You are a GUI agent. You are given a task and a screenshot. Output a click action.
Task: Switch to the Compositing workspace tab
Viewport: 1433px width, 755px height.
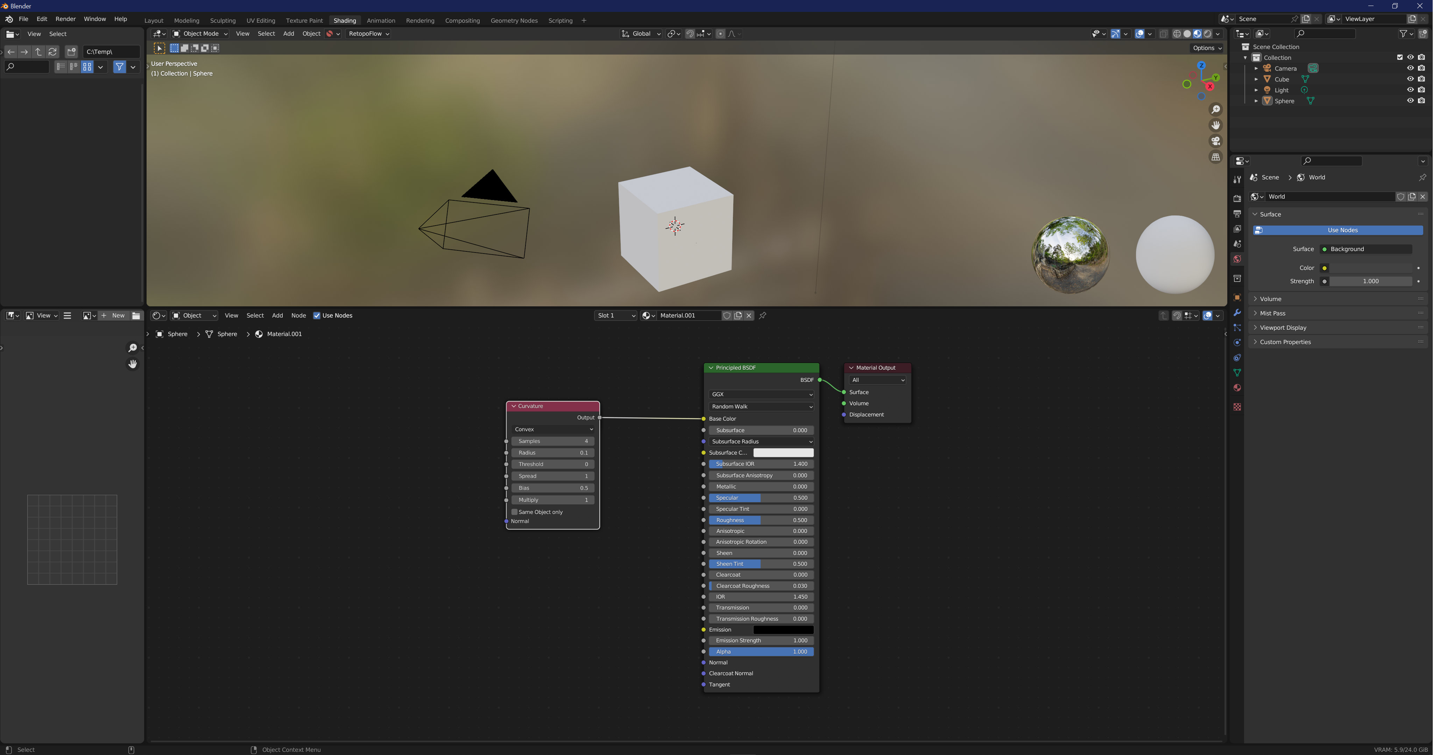(462, 21)
